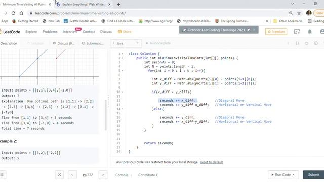
Task: Open the Description tab
Action: coord(9,43)
